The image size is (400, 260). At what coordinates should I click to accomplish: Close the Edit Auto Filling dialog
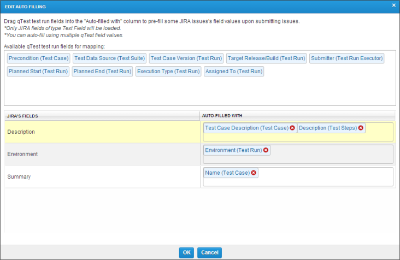pyautogui.click(x=394, y=5)
